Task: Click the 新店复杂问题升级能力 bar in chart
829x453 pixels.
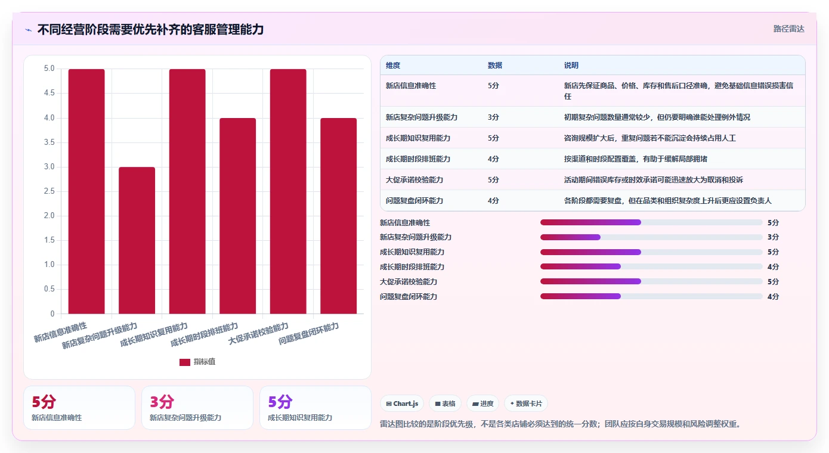Action: pos(137,240)
